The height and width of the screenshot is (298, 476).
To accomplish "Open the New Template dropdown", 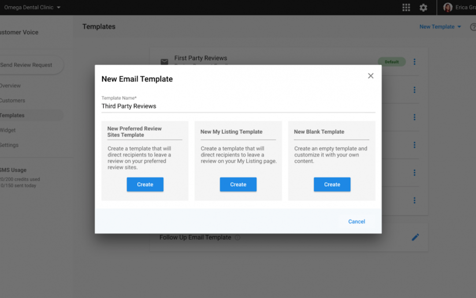I will pyautogui.click(x=440, y=27).
